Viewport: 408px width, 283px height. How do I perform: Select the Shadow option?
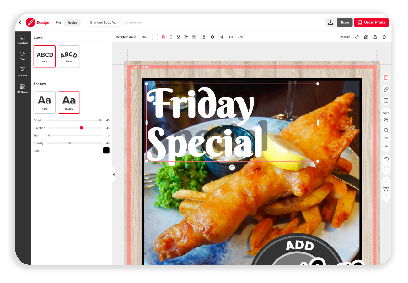69,102
